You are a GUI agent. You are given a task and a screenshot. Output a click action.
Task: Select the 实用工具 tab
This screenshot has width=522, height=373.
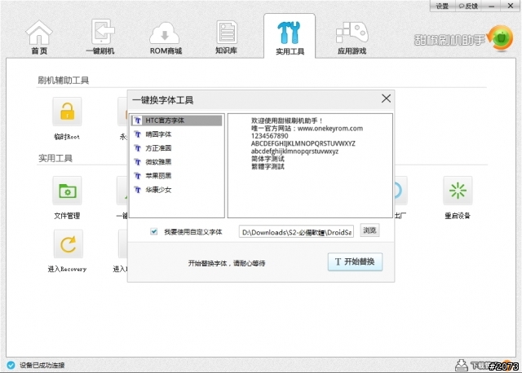tap(290, 37)
